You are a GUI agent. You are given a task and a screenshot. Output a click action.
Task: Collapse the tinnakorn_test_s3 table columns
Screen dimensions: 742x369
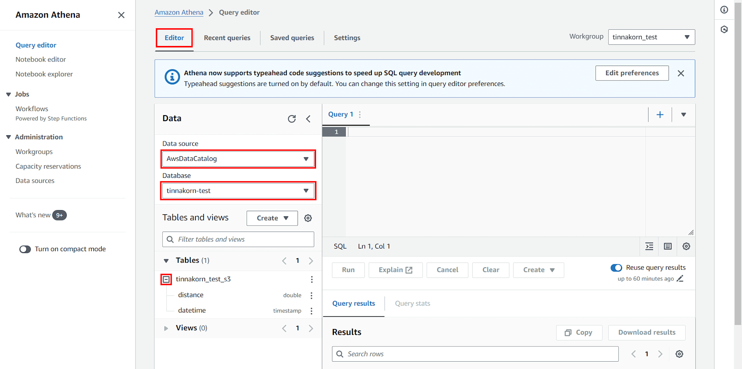(166, 279)
